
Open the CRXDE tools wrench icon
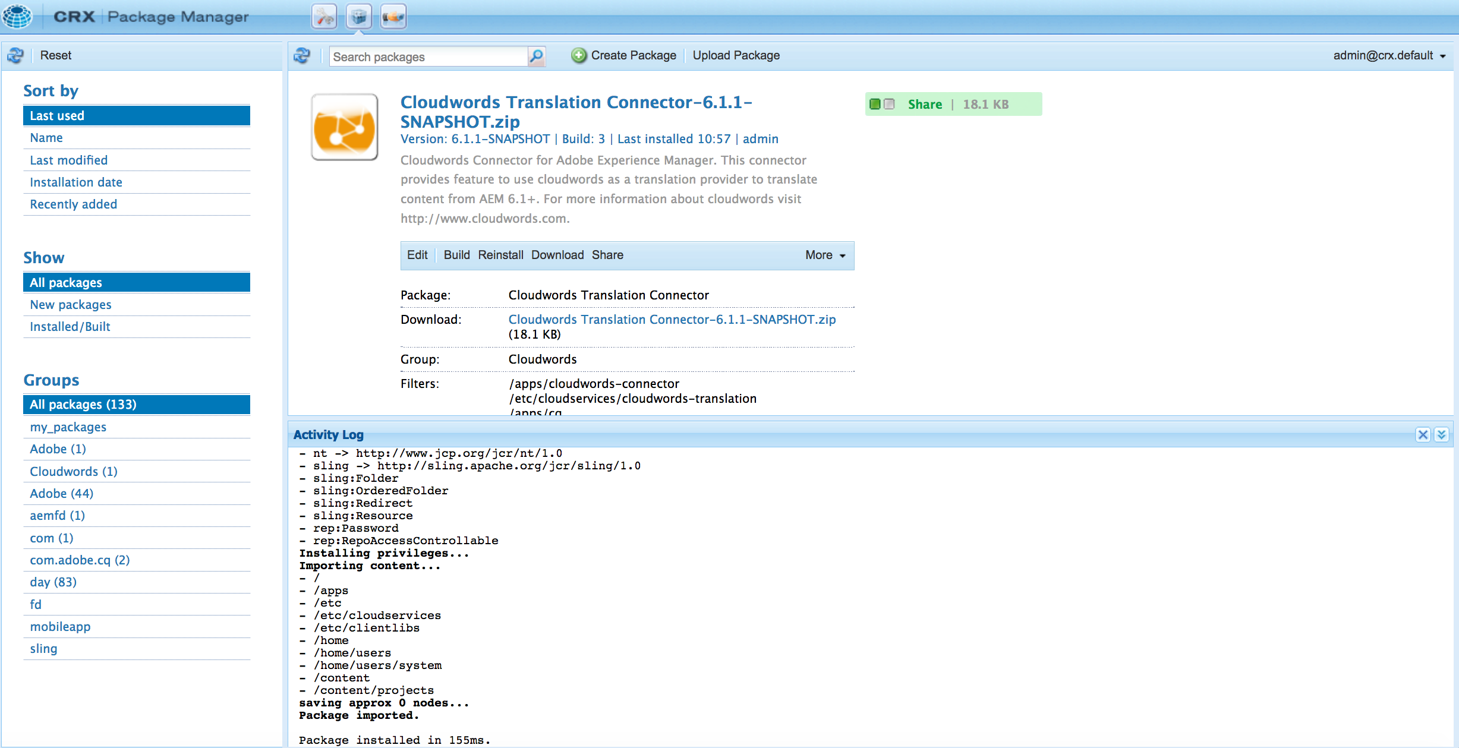click(324, 17)
